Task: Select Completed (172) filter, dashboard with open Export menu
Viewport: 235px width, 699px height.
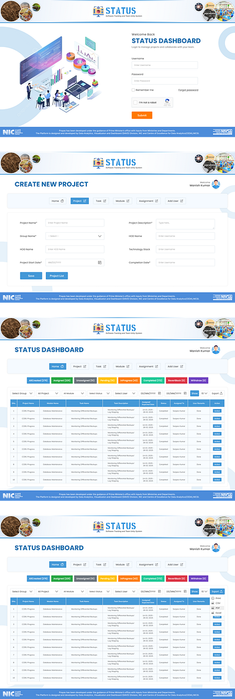Action: click(x=153, y=578)
